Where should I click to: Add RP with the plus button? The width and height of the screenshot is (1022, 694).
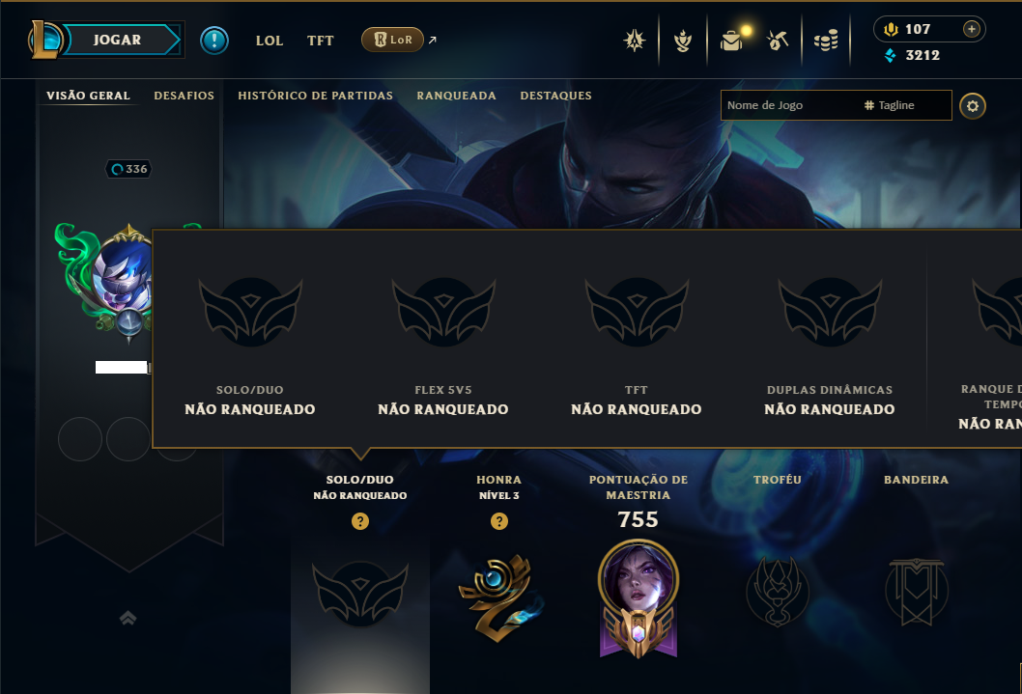(x=971, y=29)
